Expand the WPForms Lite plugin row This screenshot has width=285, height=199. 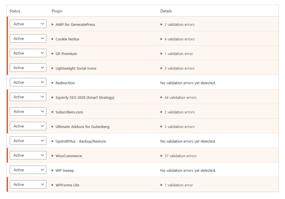[x=65, y=185]
